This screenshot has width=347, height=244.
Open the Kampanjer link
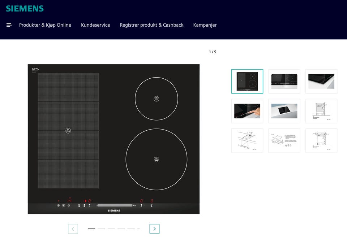205,25
